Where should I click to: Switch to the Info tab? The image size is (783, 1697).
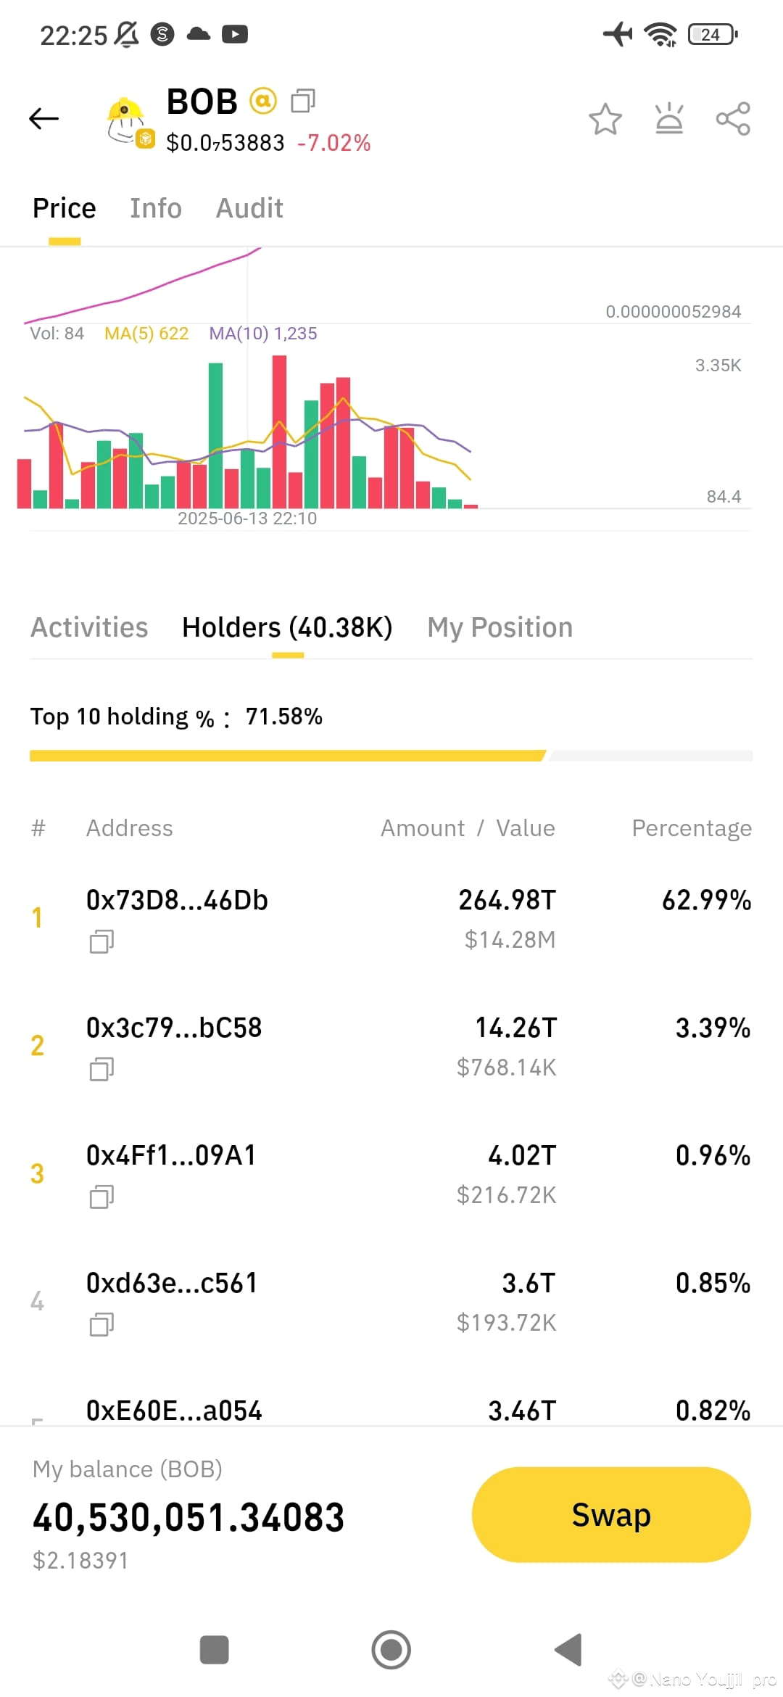156,208
